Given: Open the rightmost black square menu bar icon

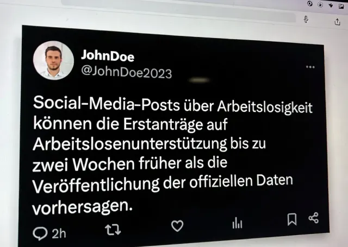Looking at the screenshot, I should point(341,7).
